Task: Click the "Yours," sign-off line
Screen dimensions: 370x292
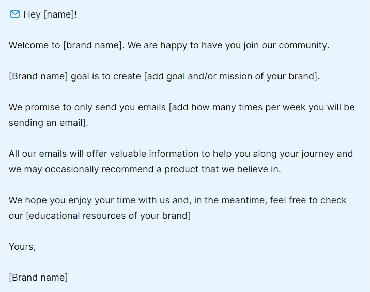Action: [x=22, y=247]
